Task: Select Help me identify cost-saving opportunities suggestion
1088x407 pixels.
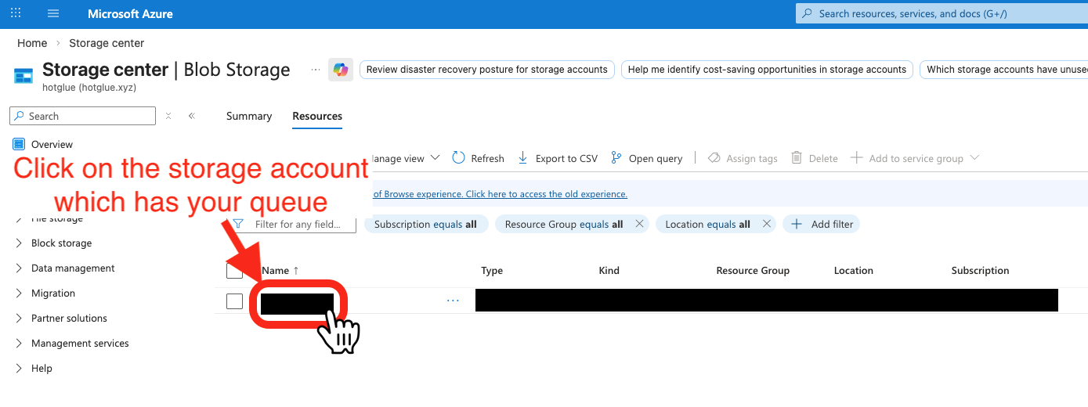Action: point(767,70)
